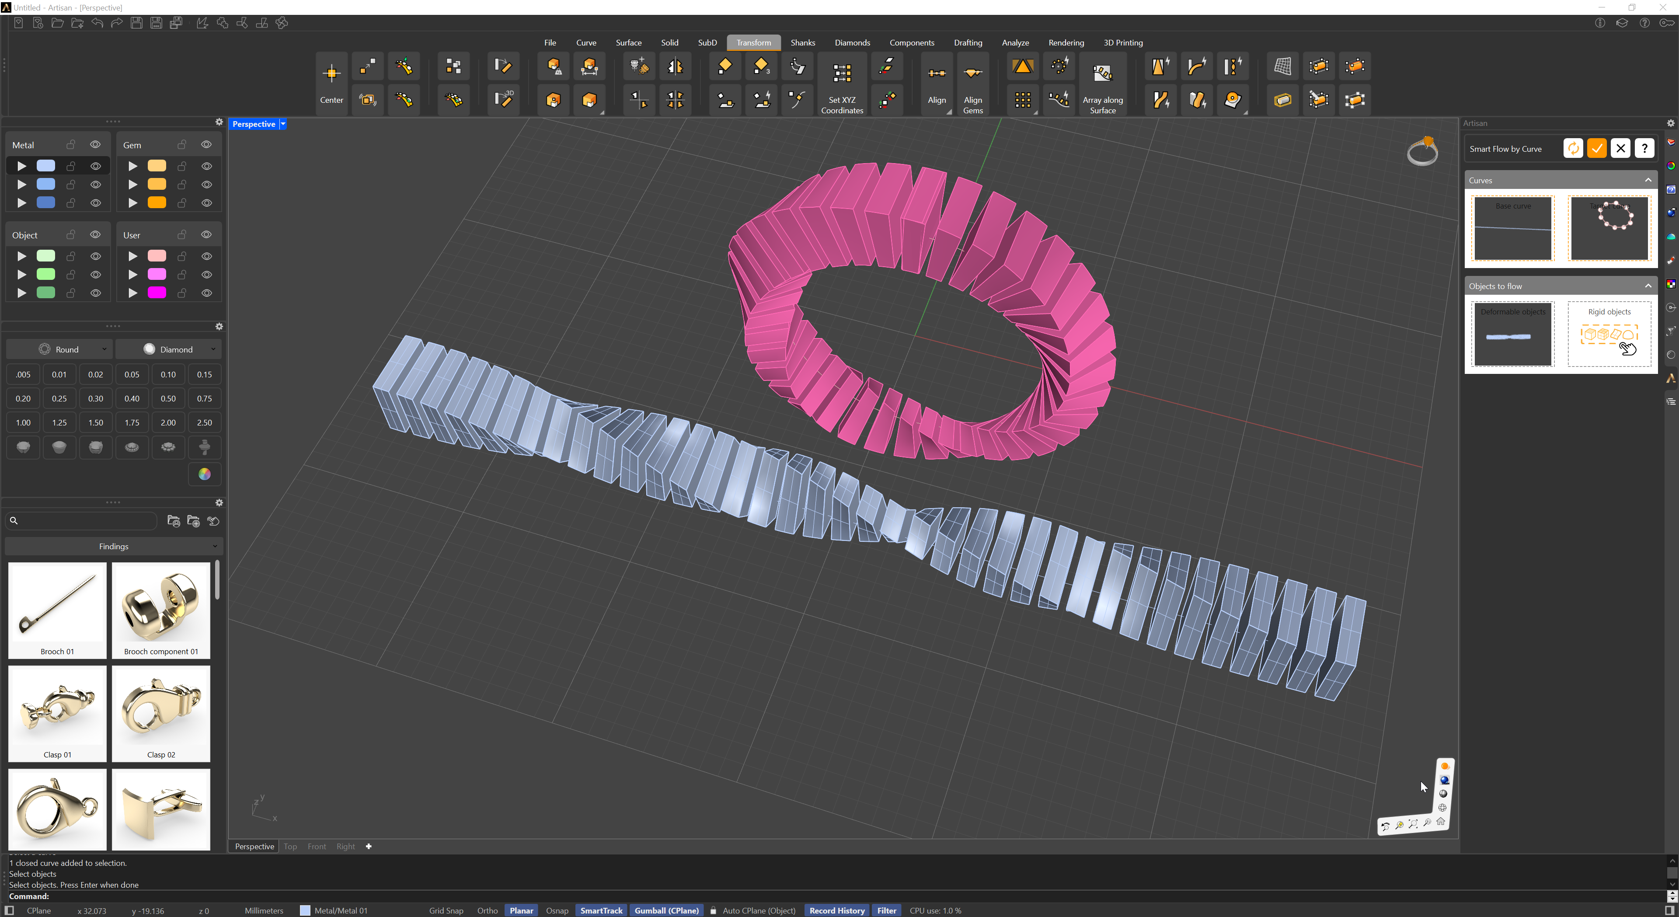Click the magenta User layer swatch
The width and height of the screenshot is (1679, 917).
pyautogui.click(x=157, y=293)
